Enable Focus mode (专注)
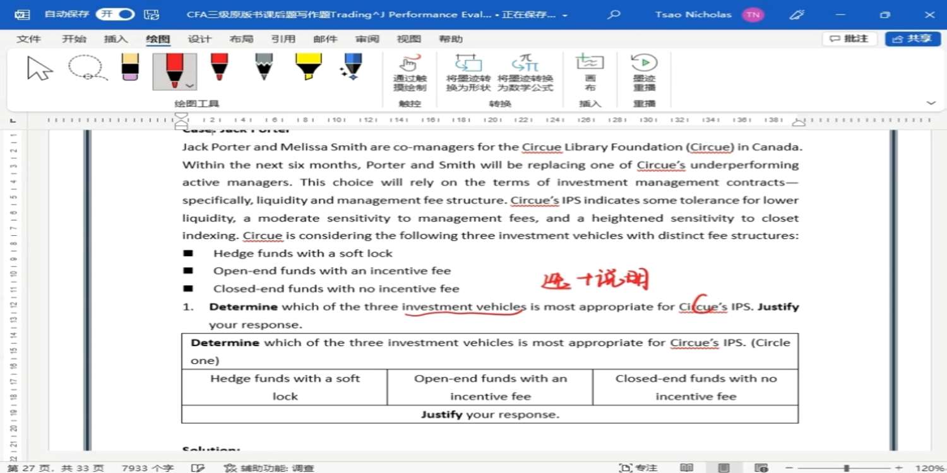This screenshot has height=473, width=947. [638, 467]
